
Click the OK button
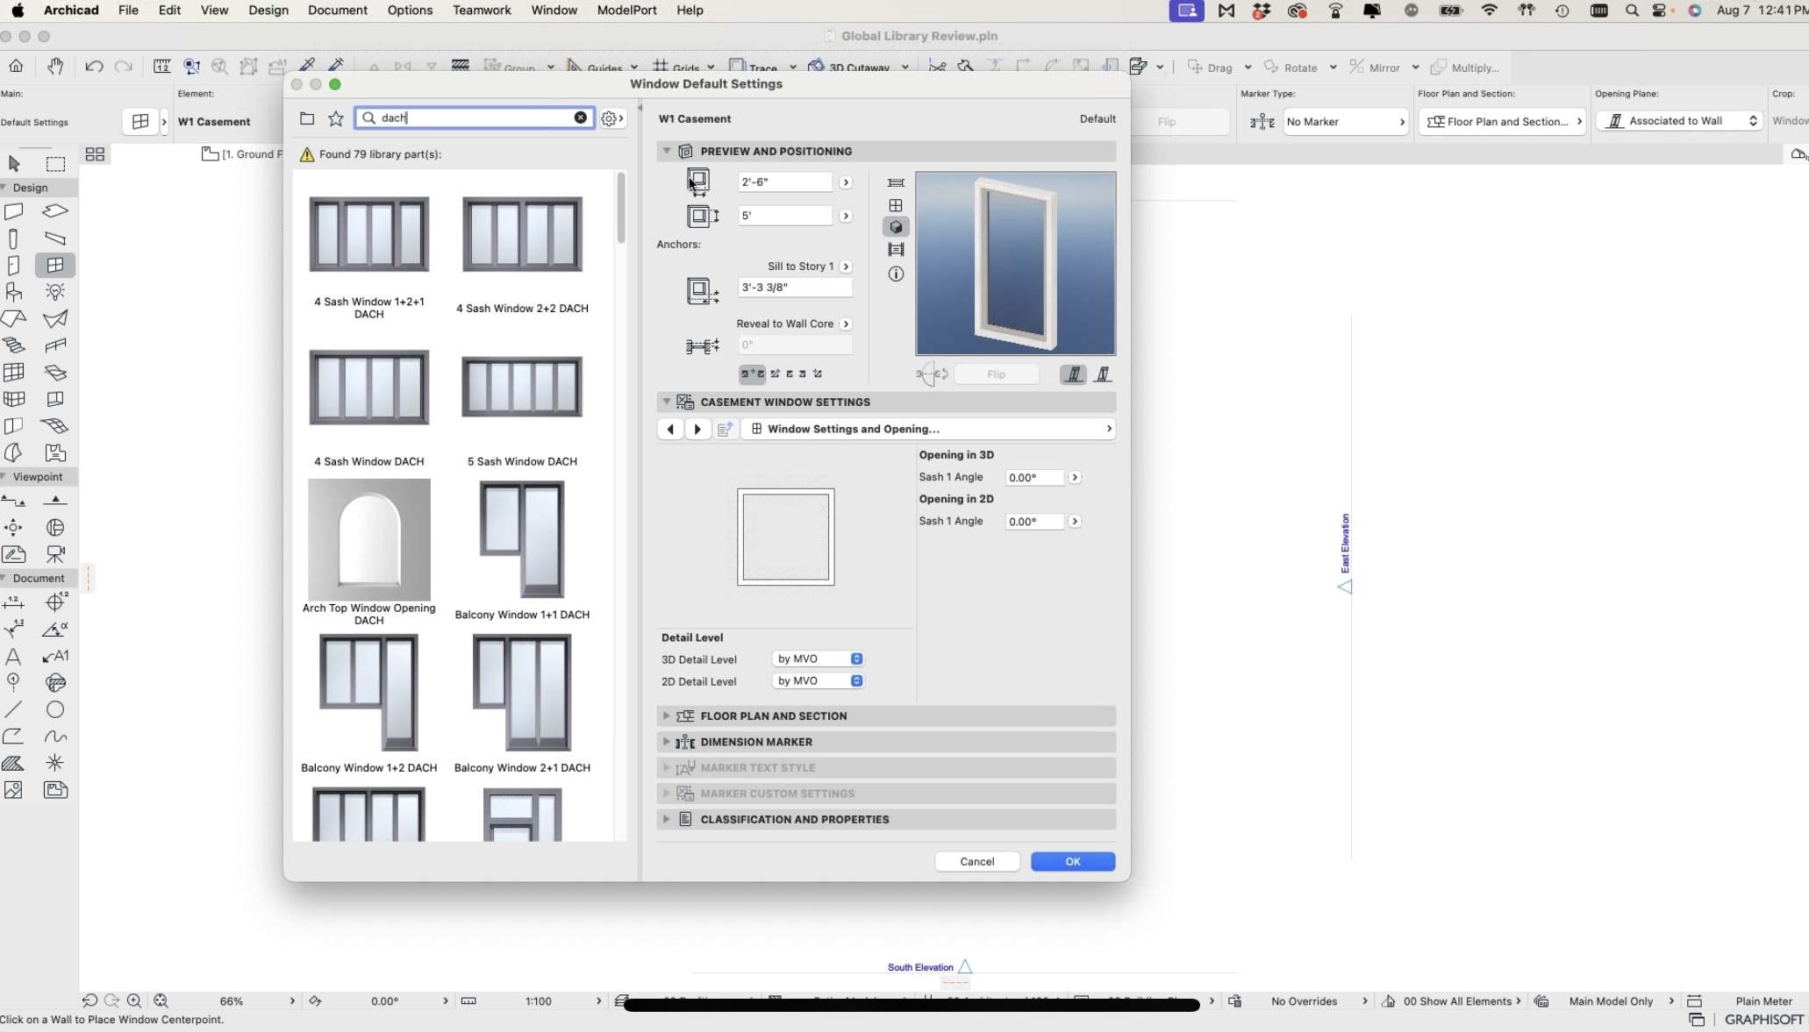tap(1073, 862)
